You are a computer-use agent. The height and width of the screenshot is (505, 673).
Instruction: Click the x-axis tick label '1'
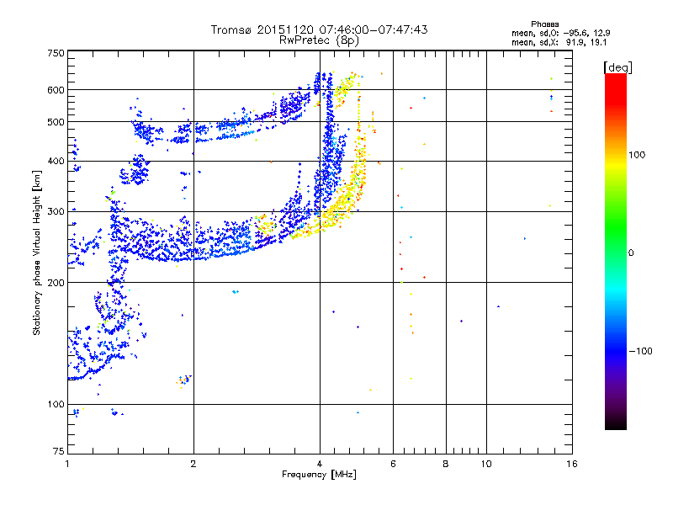coord(67,464)
